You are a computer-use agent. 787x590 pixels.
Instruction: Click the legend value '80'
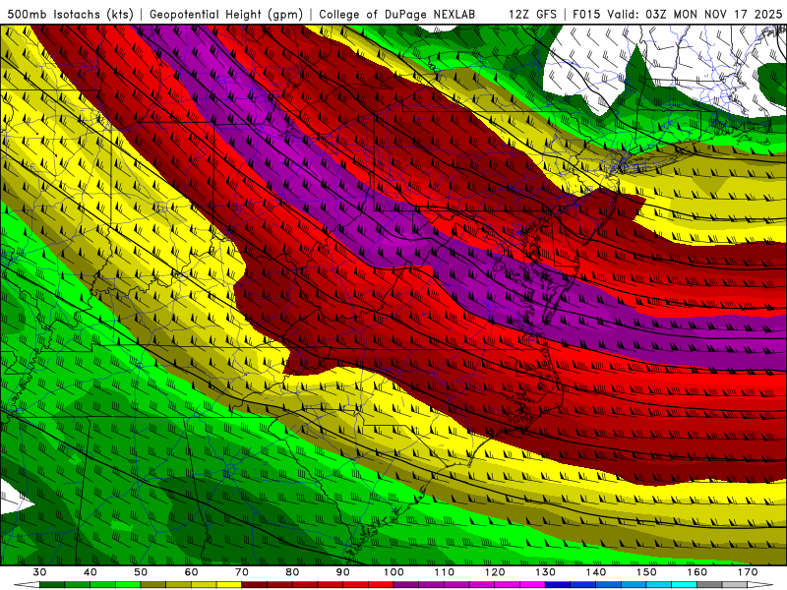pyautogui.click(x=292, y=572)
